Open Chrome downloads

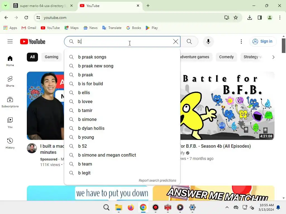point(249,18)
